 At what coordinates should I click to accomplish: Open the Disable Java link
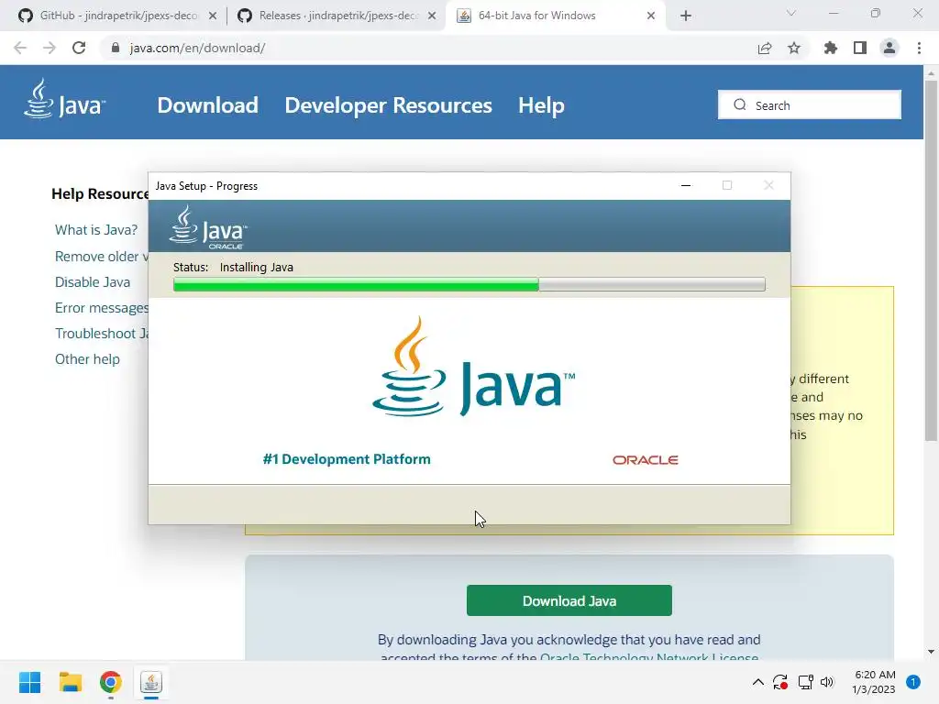pyautogui.click(x=93, y=282)
